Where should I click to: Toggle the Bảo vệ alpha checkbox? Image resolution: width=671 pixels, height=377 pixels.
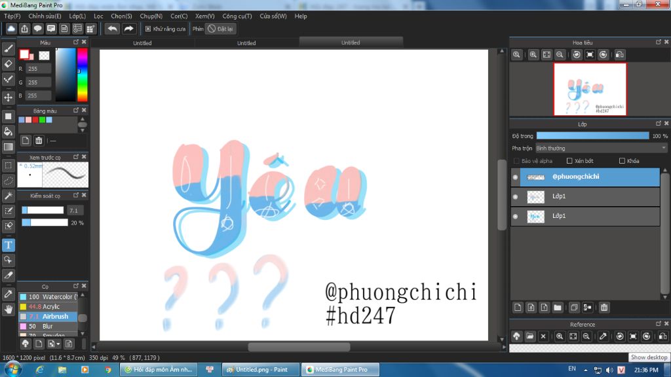[516, 161]
